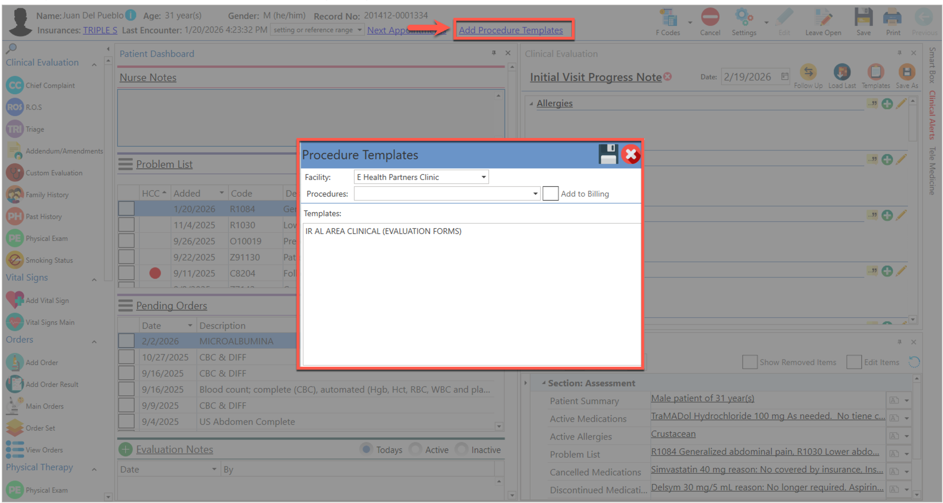Open the Chief Complaint sidebar icon
The image size is (943, 503).
point(15,85)
